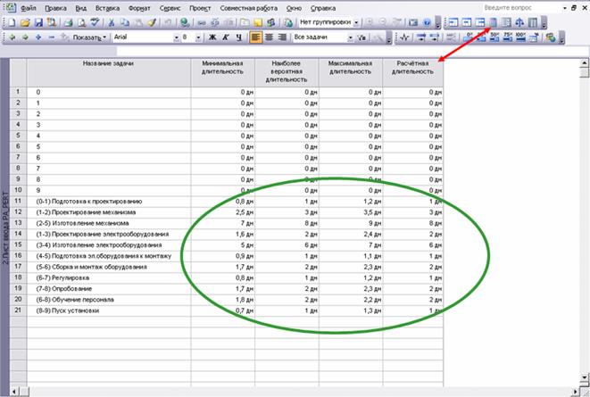Click the PERT weights scale icon
This screenshot has height=397, width=590.
[519, 21]
